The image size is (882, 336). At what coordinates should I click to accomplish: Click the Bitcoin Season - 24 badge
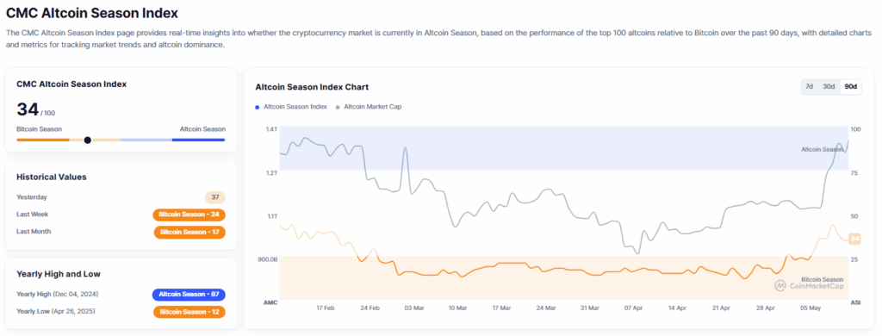point(189,215)
